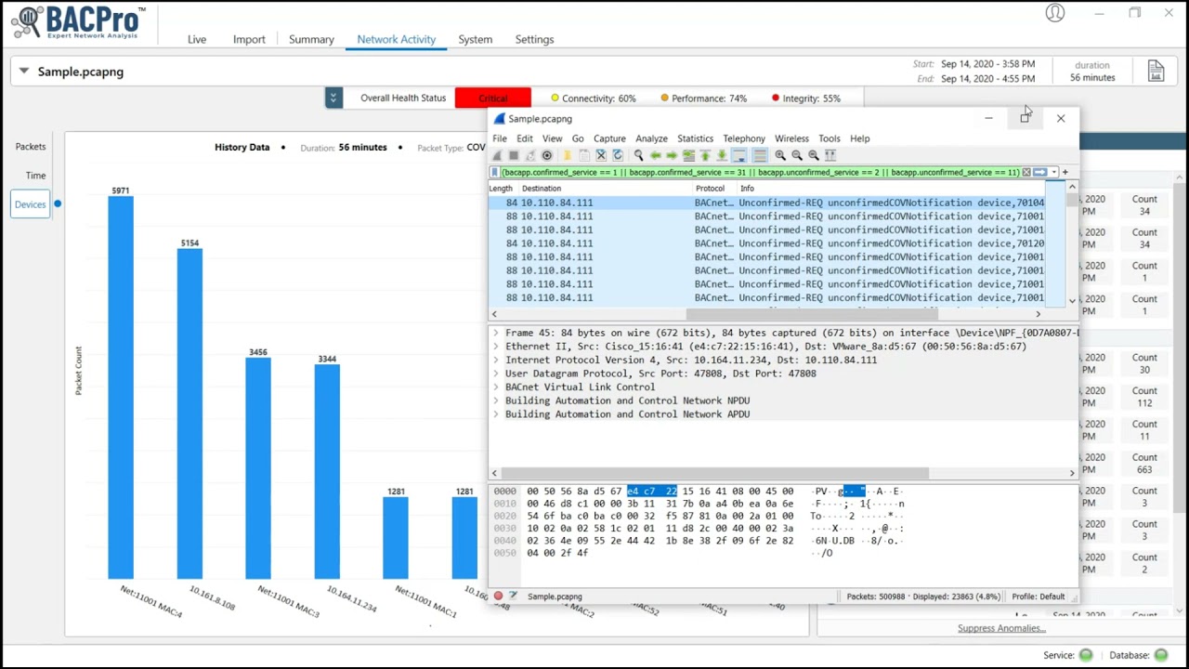Select the Devices side view button

point(30,204)
